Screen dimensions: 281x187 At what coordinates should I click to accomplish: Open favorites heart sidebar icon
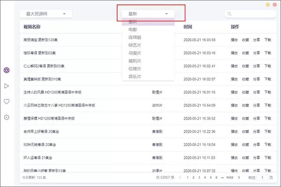[x=7, y=101]
